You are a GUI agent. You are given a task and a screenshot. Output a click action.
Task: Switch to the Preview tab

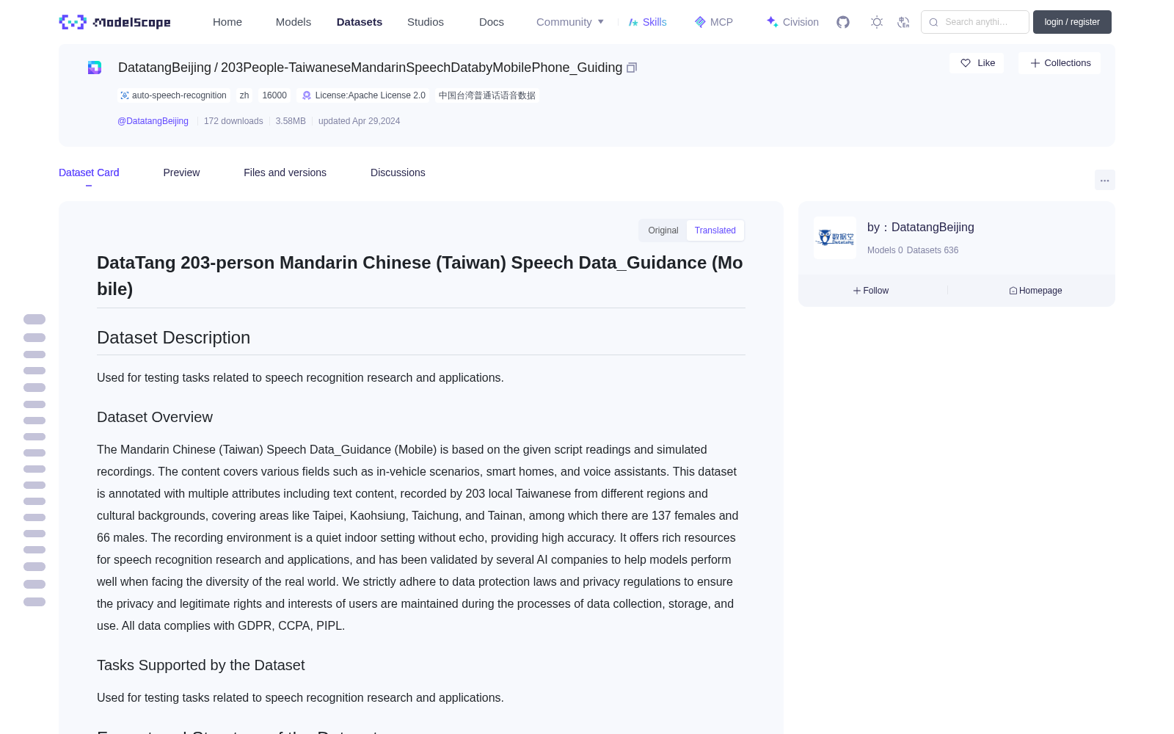click(x=181, y=172)
